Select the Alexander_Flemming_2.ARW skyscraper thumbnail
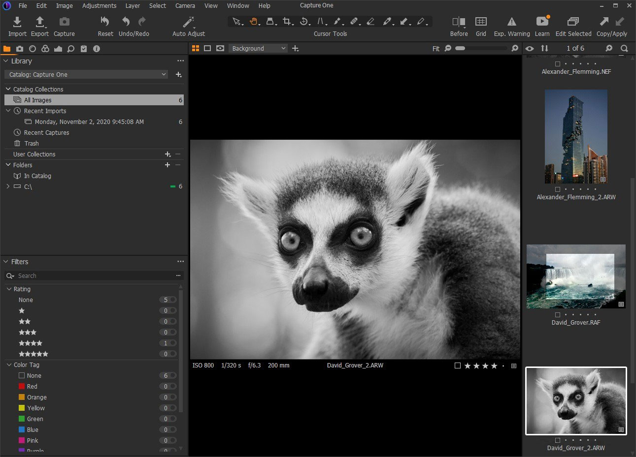The width and height of the screenshot is (636, 457). 576,137
